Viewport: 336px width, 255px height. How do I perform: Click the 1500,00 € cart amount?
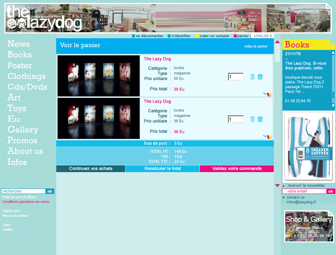(263, 36)
